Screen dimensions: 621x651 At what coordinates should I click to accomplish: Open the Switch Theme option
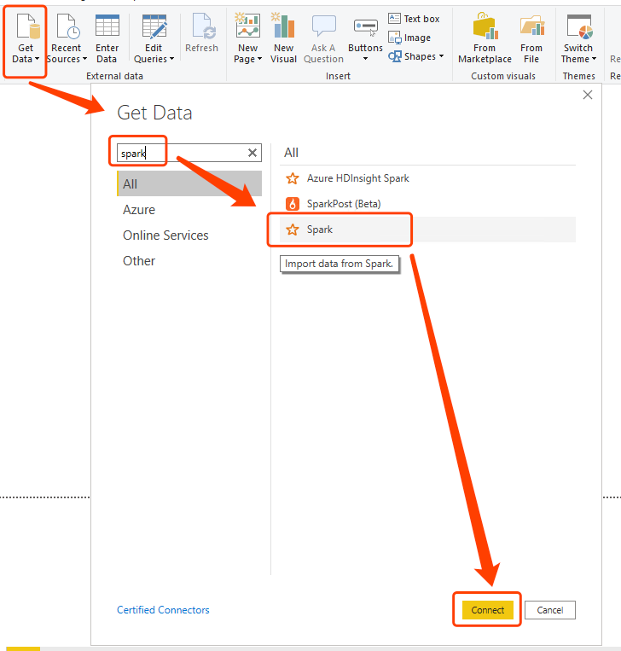point(578,38)
